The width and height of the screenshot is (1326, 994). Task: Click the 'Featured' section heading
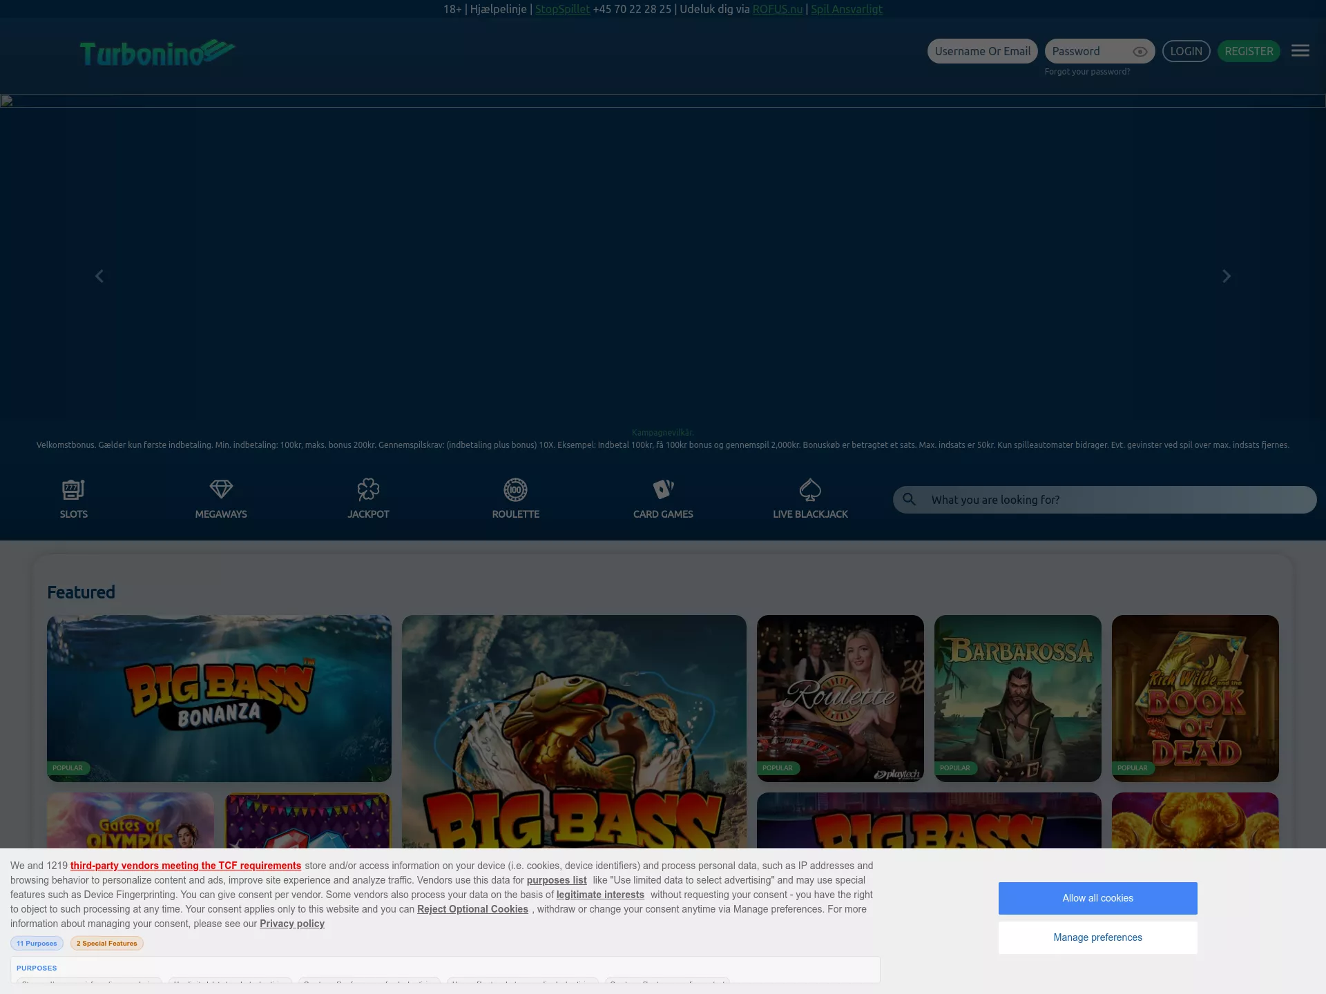[81, 592]
